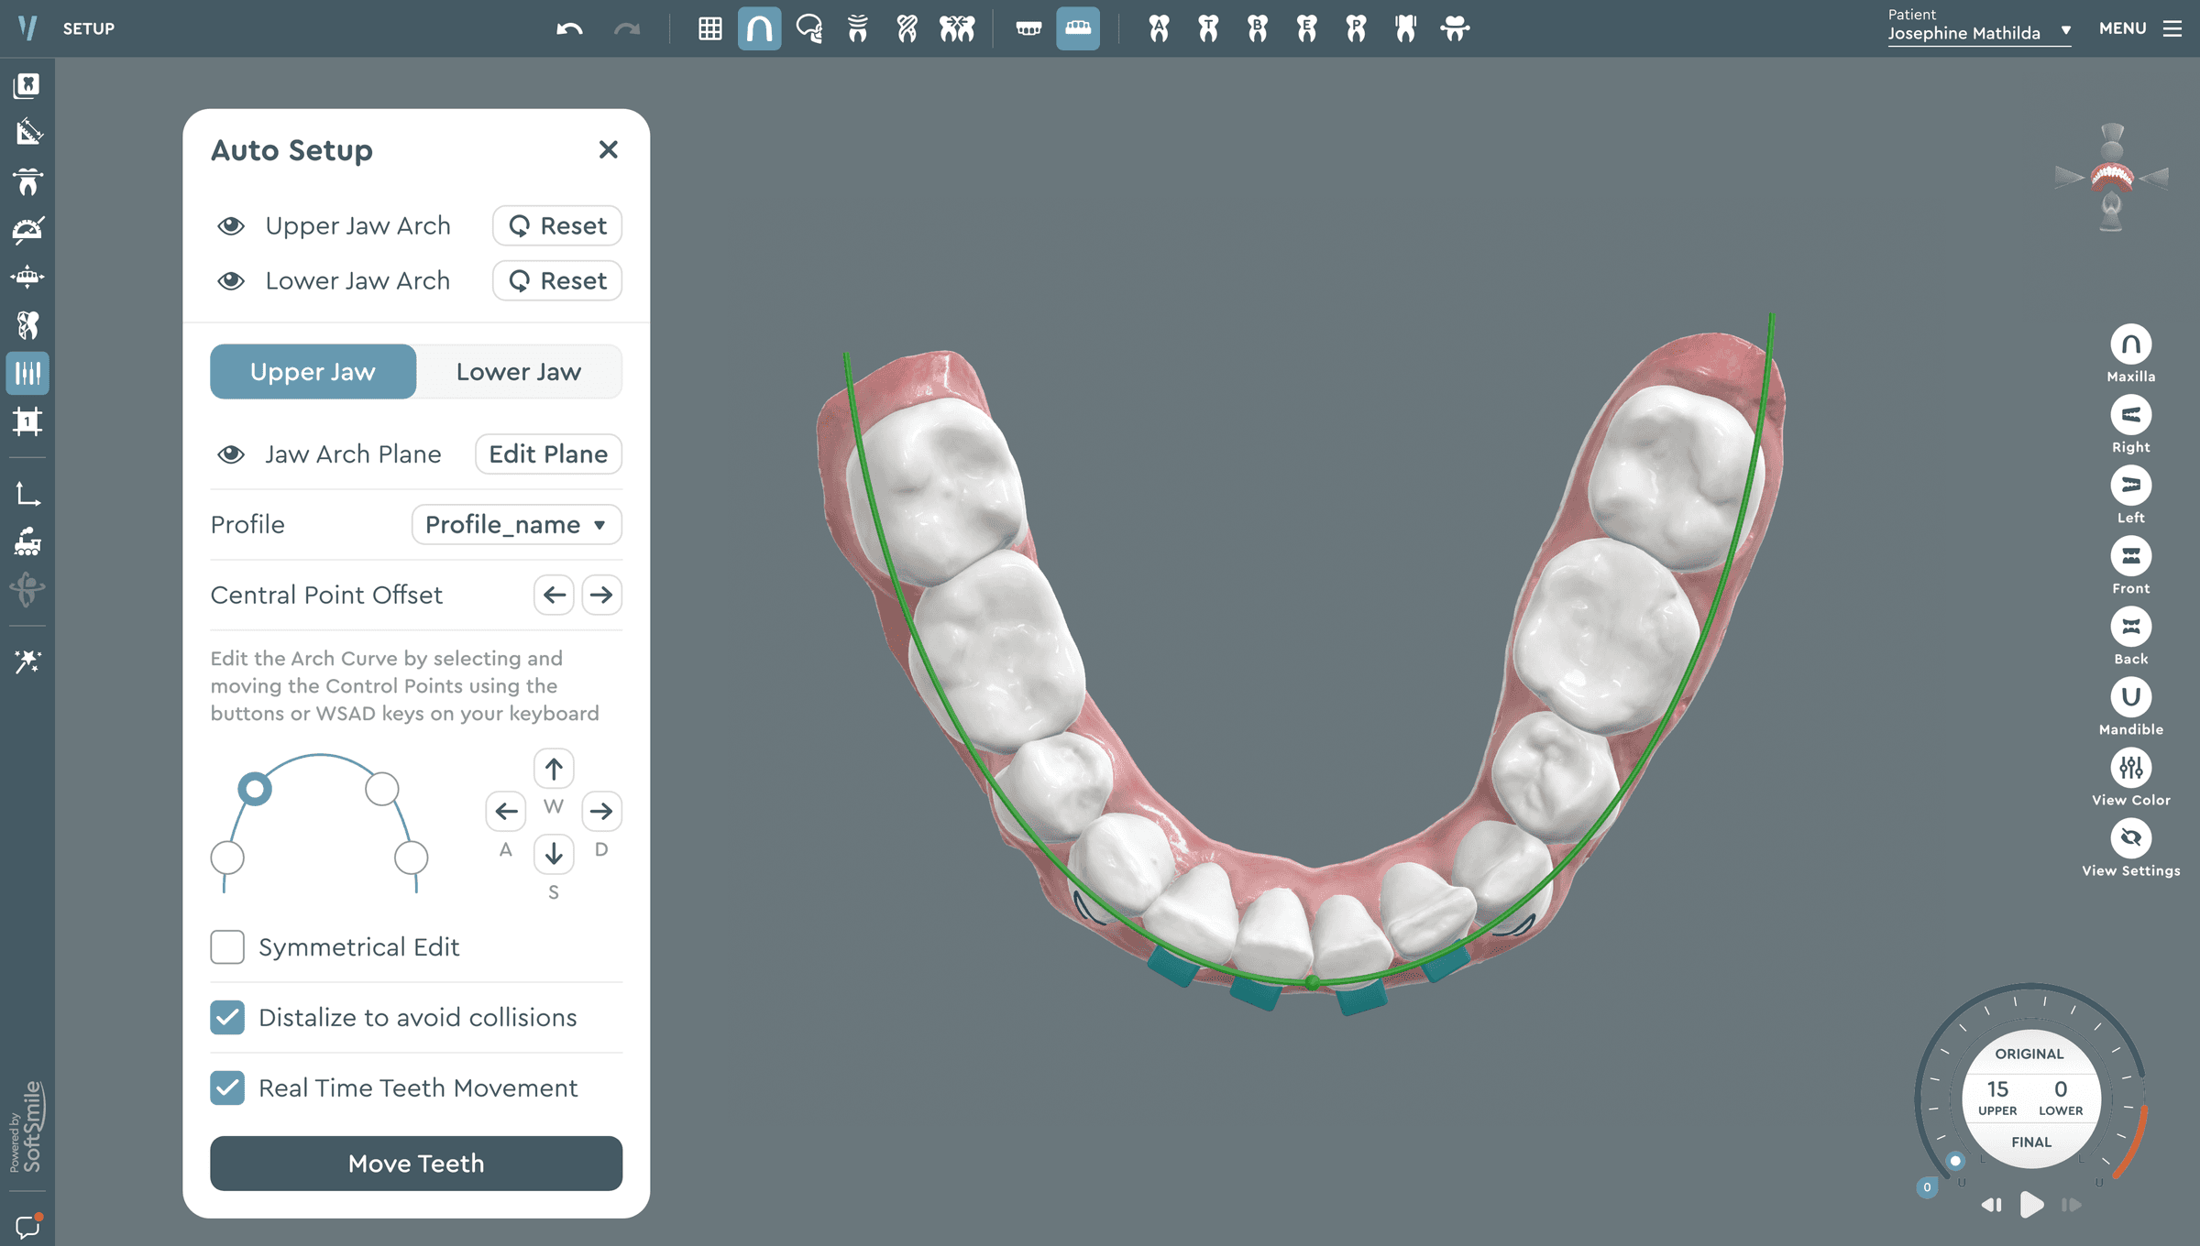Click the Edit Plane button
The image size is (2200, 1246).
[x=548, y=454]
